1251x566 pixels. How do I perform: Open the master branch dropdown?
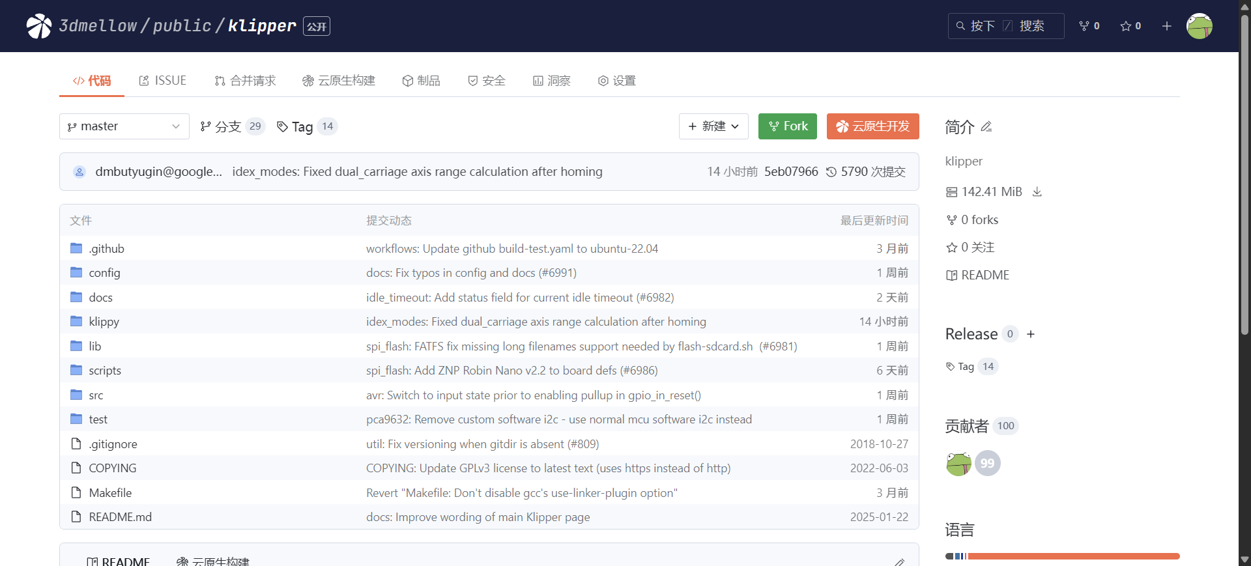[x=124, y=126]
